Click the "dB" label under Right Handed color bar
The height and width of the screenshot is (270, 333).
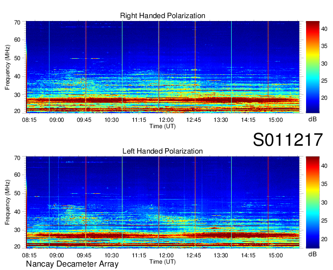coord(312,119)
